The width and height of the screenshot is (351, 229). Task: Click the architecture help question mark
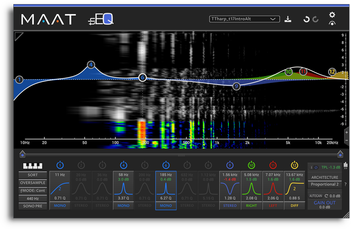[346, 185]
